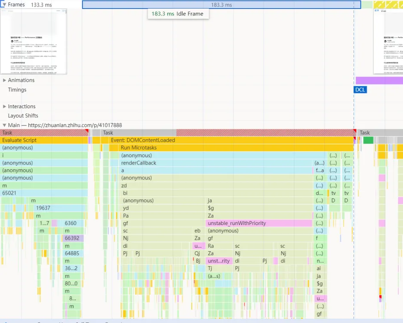Select the Task bar right of DCL line
Viewport: 403px width, 323px height.
380,132
